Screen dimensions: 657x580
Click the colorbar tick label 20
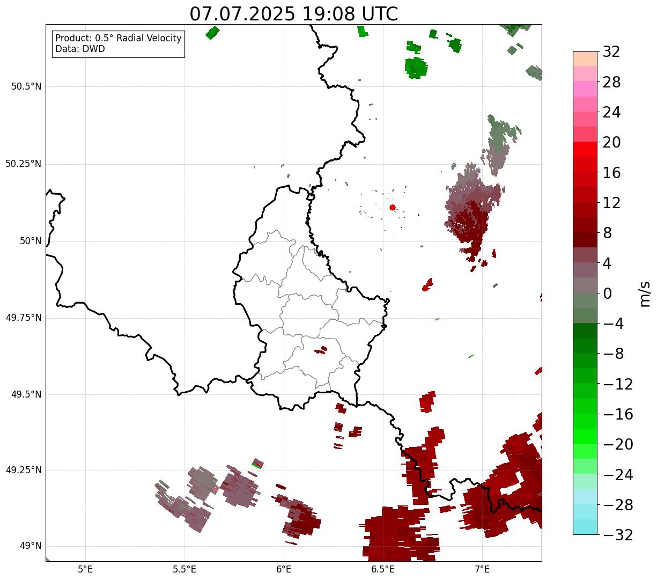point(611,142)
